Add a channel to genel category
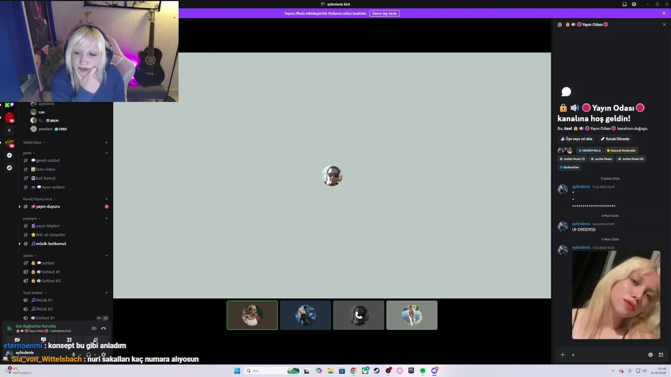 tap(106, 153)
